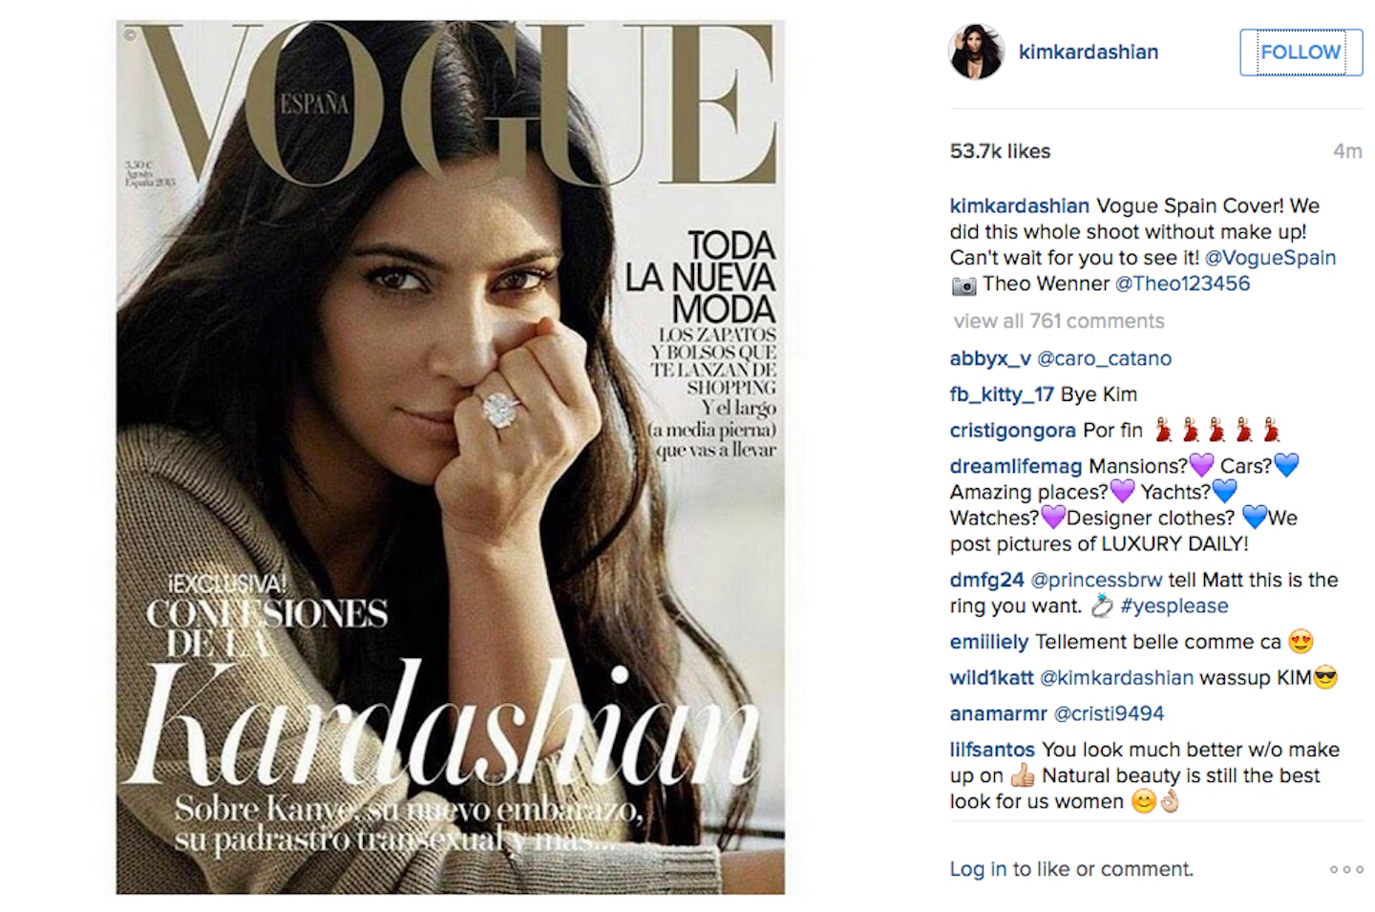Open the three-dot more options menu
This screenshot has width=1375, height=912.
point(1346,869)
